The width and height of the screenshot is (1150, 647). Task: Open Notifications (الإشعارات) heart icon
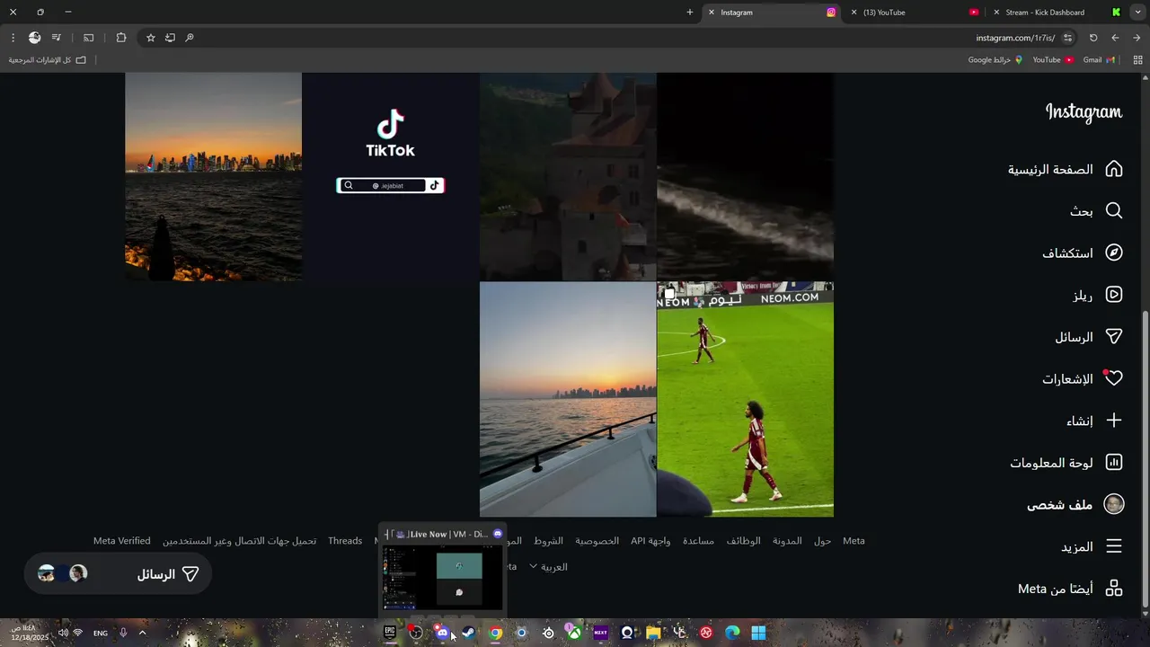[x=1114, y=378]
